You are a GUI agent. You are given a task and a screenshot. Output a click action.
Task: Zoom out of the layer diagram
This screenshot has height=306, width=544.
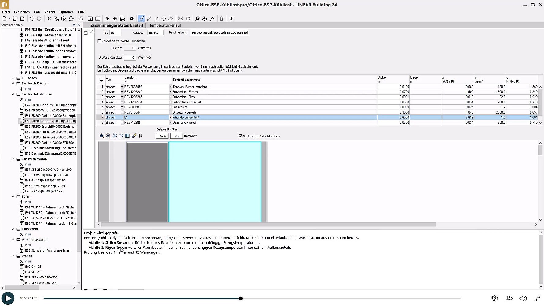(108, 136)
